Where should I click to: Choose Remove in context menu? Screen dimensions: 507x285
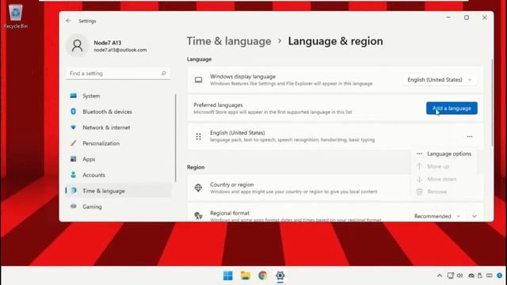(444, 192)
